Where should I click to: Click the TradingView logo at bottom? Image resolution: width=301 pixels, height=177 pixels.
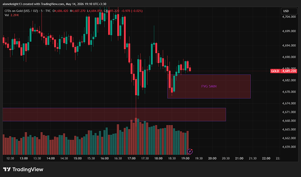click(x=23, y=169)
